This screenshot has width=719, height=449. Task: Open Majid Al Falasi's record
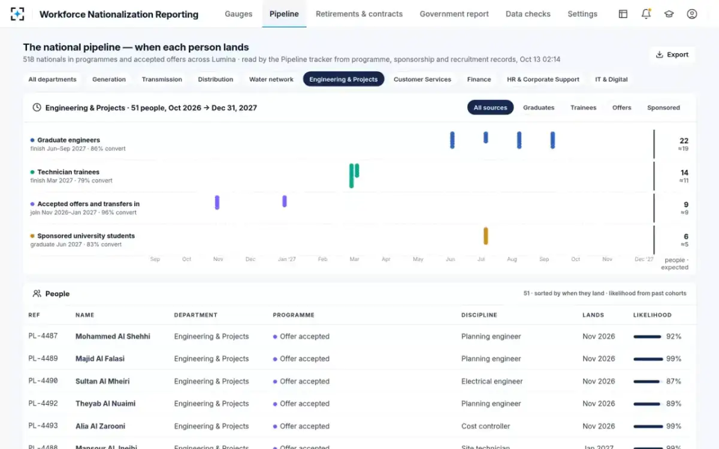click(359, 359)
